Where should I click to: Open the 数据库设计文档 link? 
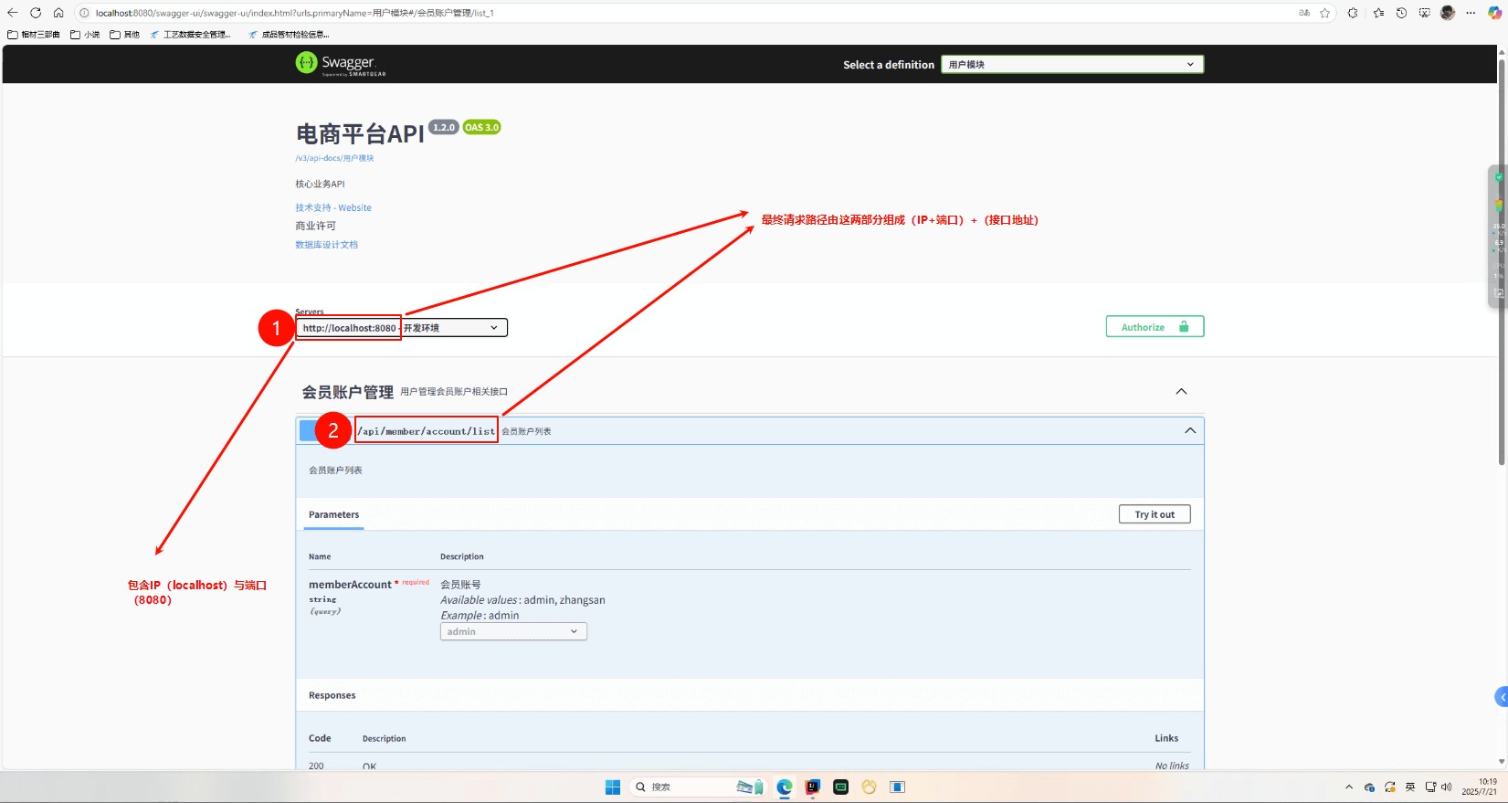click(x=326, y=245)
